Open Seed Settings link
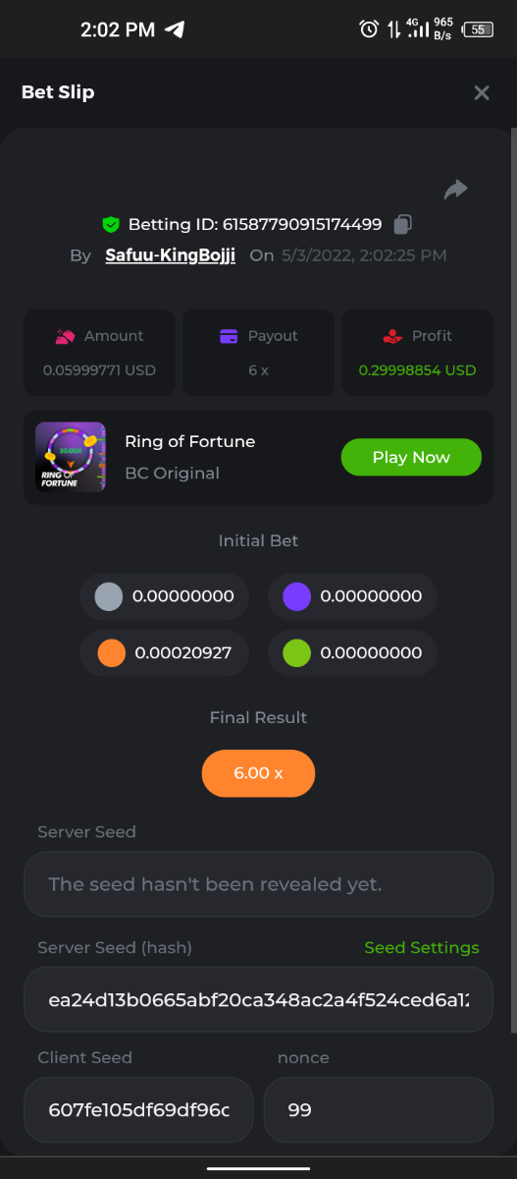The image size is (517, 1179). click(x=422, y=947)
